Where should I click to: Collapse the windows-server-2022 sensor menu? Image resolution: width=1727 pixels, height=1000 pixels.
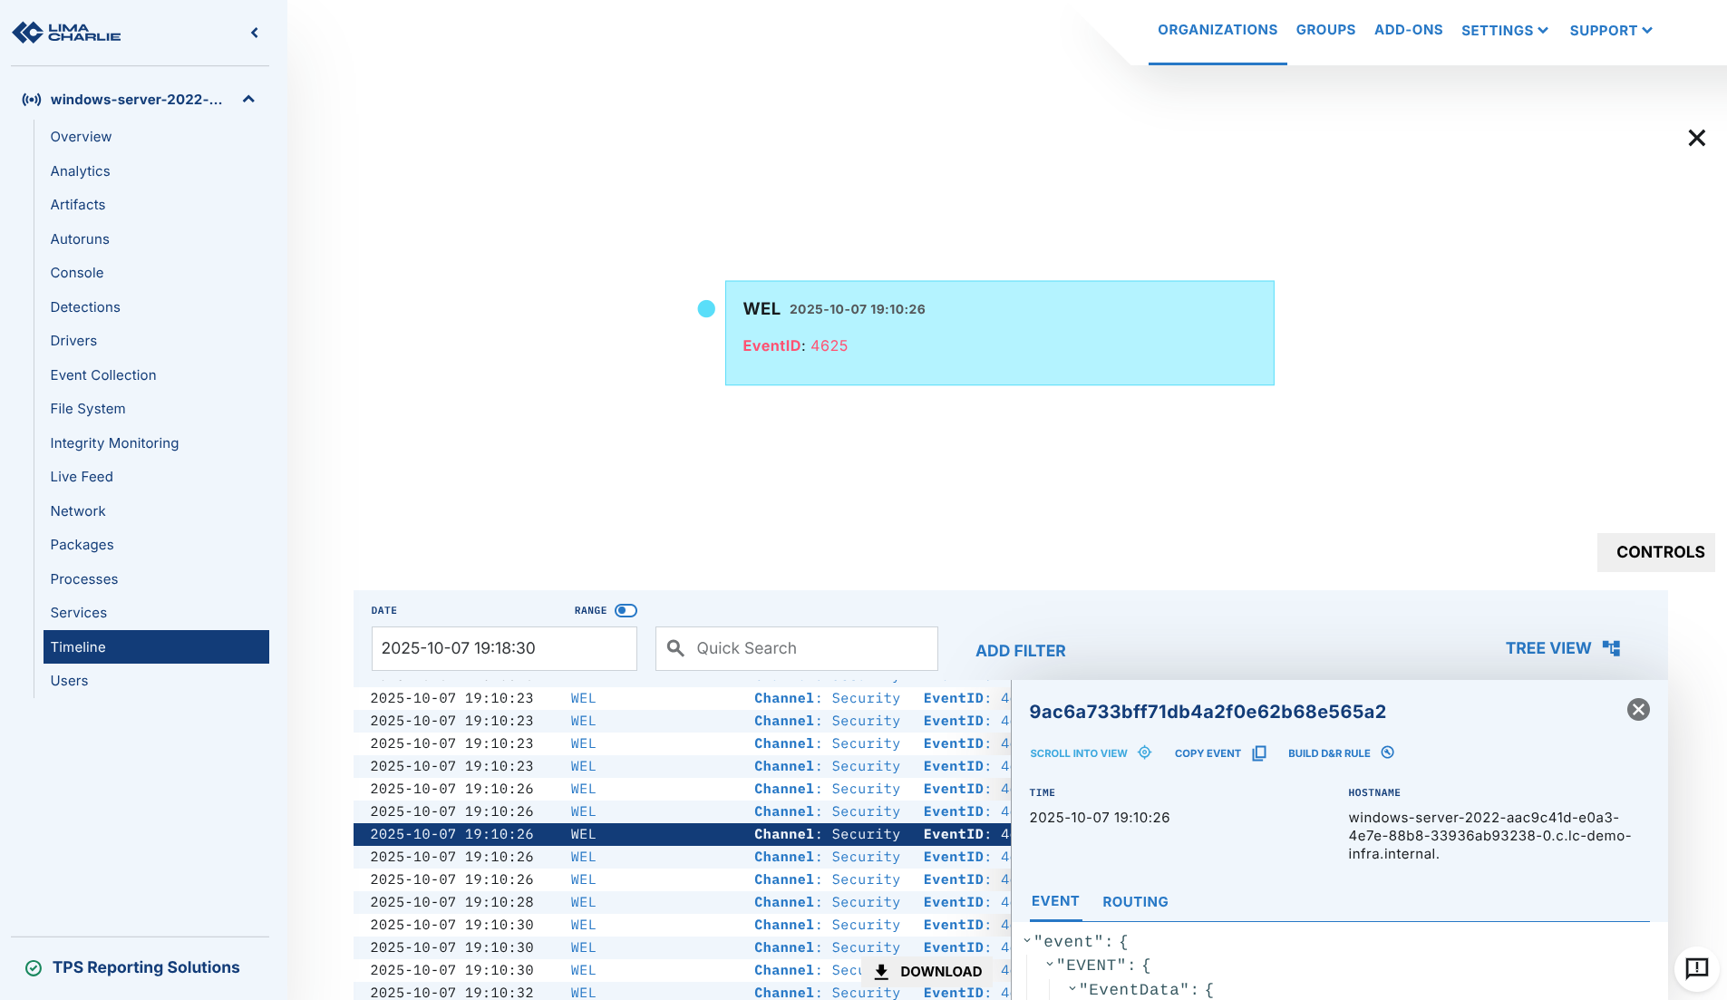[248, 100]
